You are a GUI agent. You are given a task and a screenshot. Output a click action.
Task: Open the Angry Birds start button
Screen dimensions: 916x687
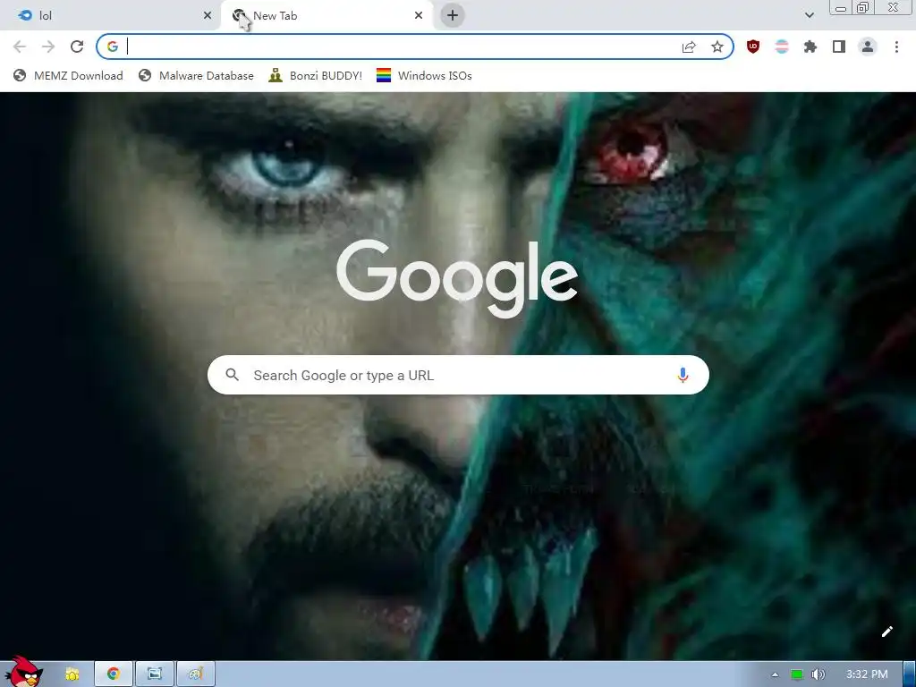click(23, 672)
